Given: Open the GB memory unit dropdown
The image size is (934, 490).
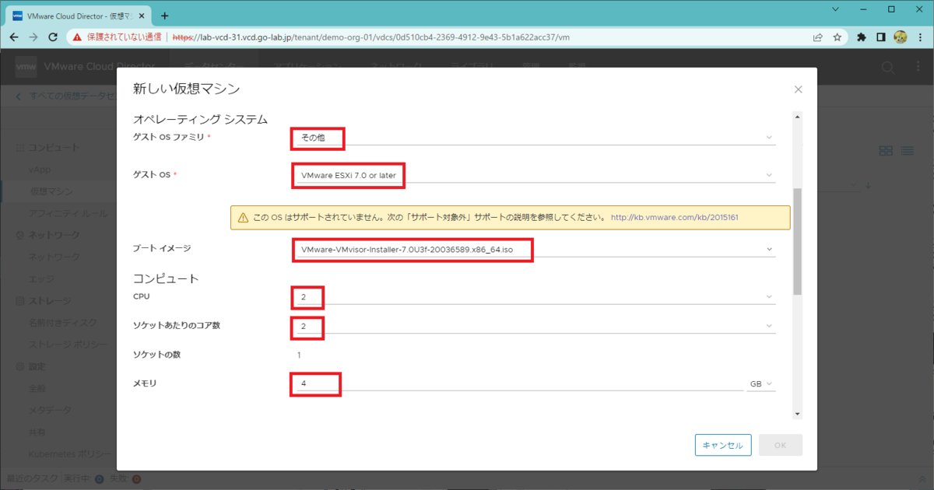Looking at the screenshot, I should (761, 384).
